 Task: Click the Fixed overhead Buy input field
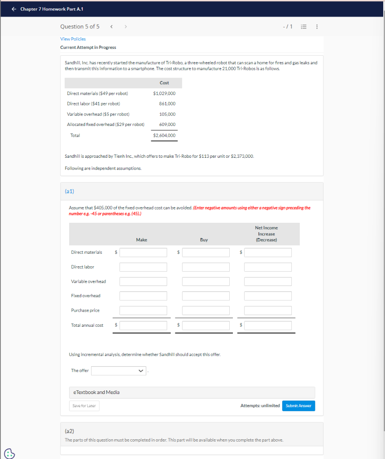206,296
